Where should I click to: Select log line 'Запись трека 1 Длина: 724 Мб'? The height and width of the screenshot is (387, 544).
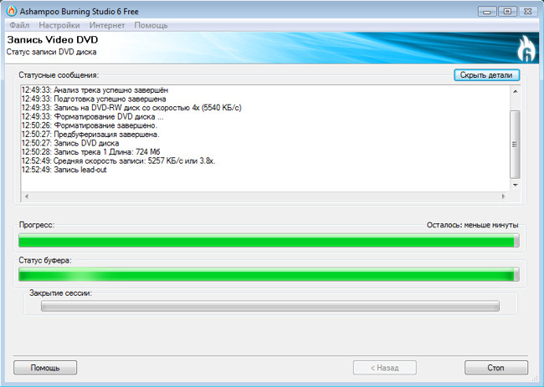pos(91,152)
